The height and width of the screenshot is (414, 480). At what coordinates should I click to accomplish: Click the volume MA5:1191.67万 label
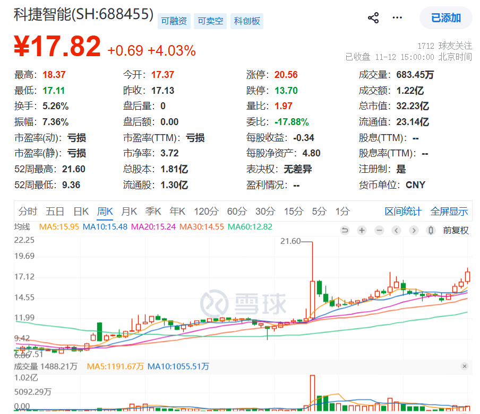(115, 366)
